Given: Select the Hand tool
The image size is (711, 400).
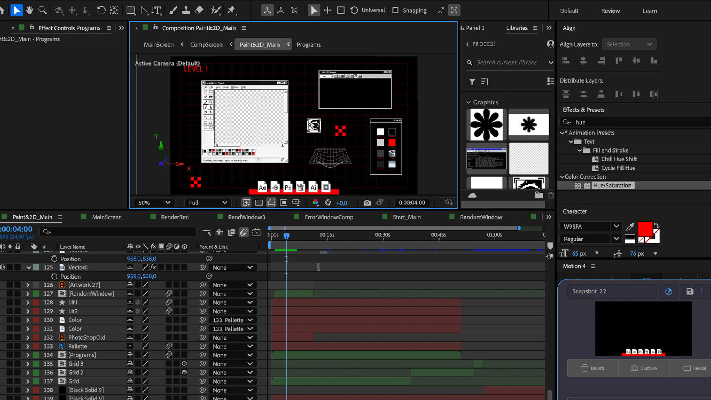Looking at the screenshot, I should click(29, 10).
